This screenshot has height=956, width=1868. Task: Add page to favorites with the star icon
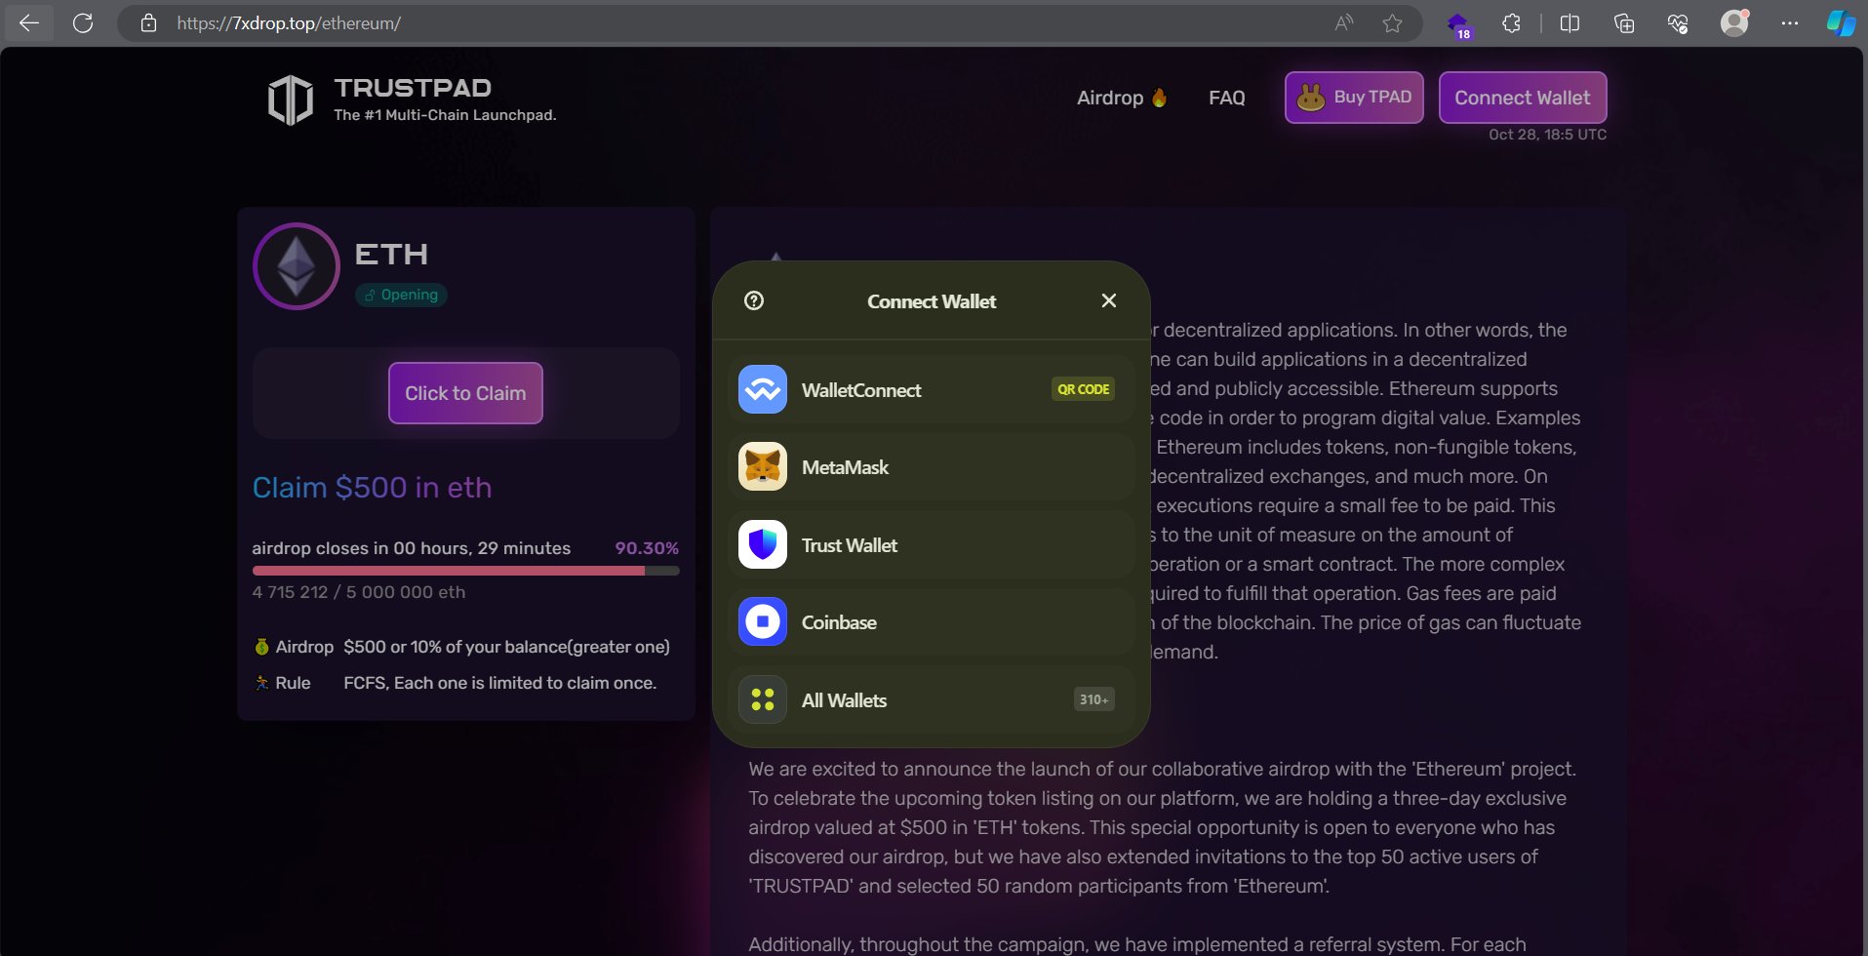pyautogui.click(x=1392, y=22)
